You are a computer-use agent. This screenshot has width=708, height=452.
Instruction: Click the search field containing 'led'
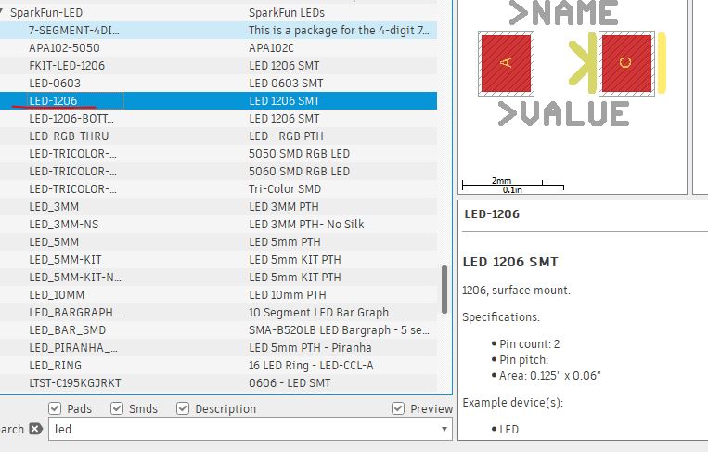251,429
